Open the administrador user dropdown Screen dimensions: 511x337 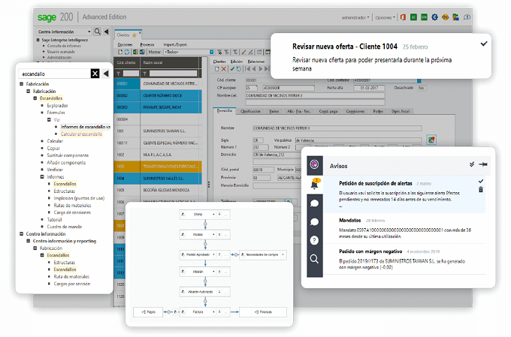point(355,17)
